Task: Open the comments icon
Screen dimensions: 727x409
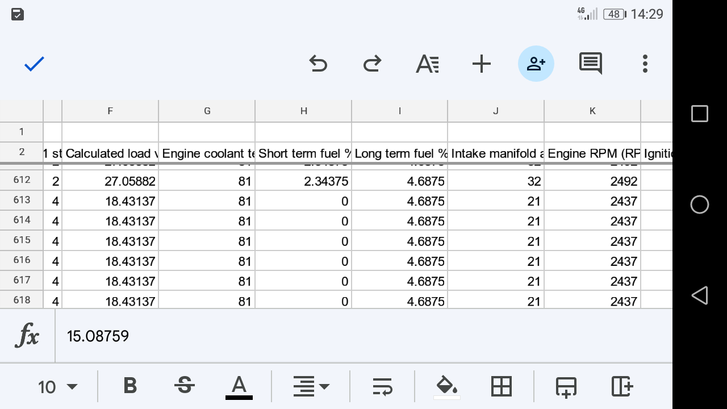Action: [x=591, y=64]
